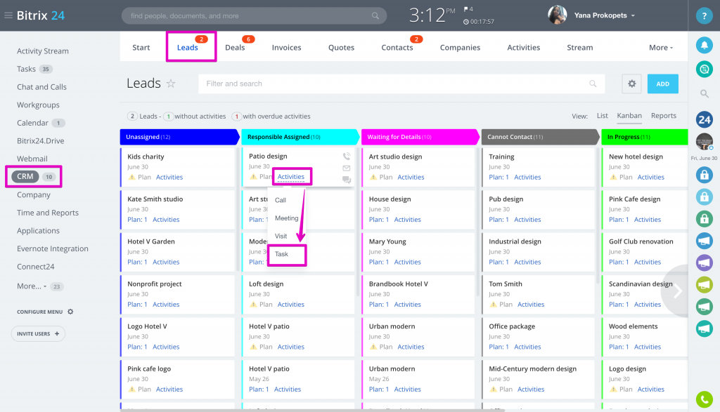Screen dimensions: 720x412
Task: Advance kanban columns with right chevron arrow
Action: [x=678, y=291]
